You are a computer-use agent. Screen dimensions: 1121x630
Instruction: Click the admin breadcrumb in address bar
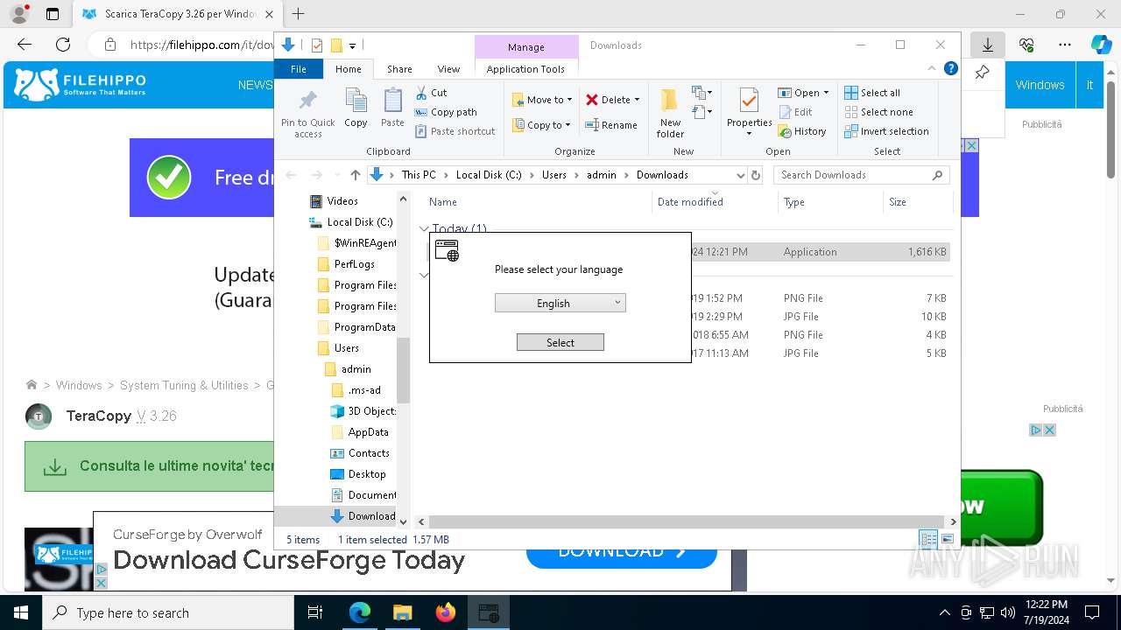pos(601,175)
